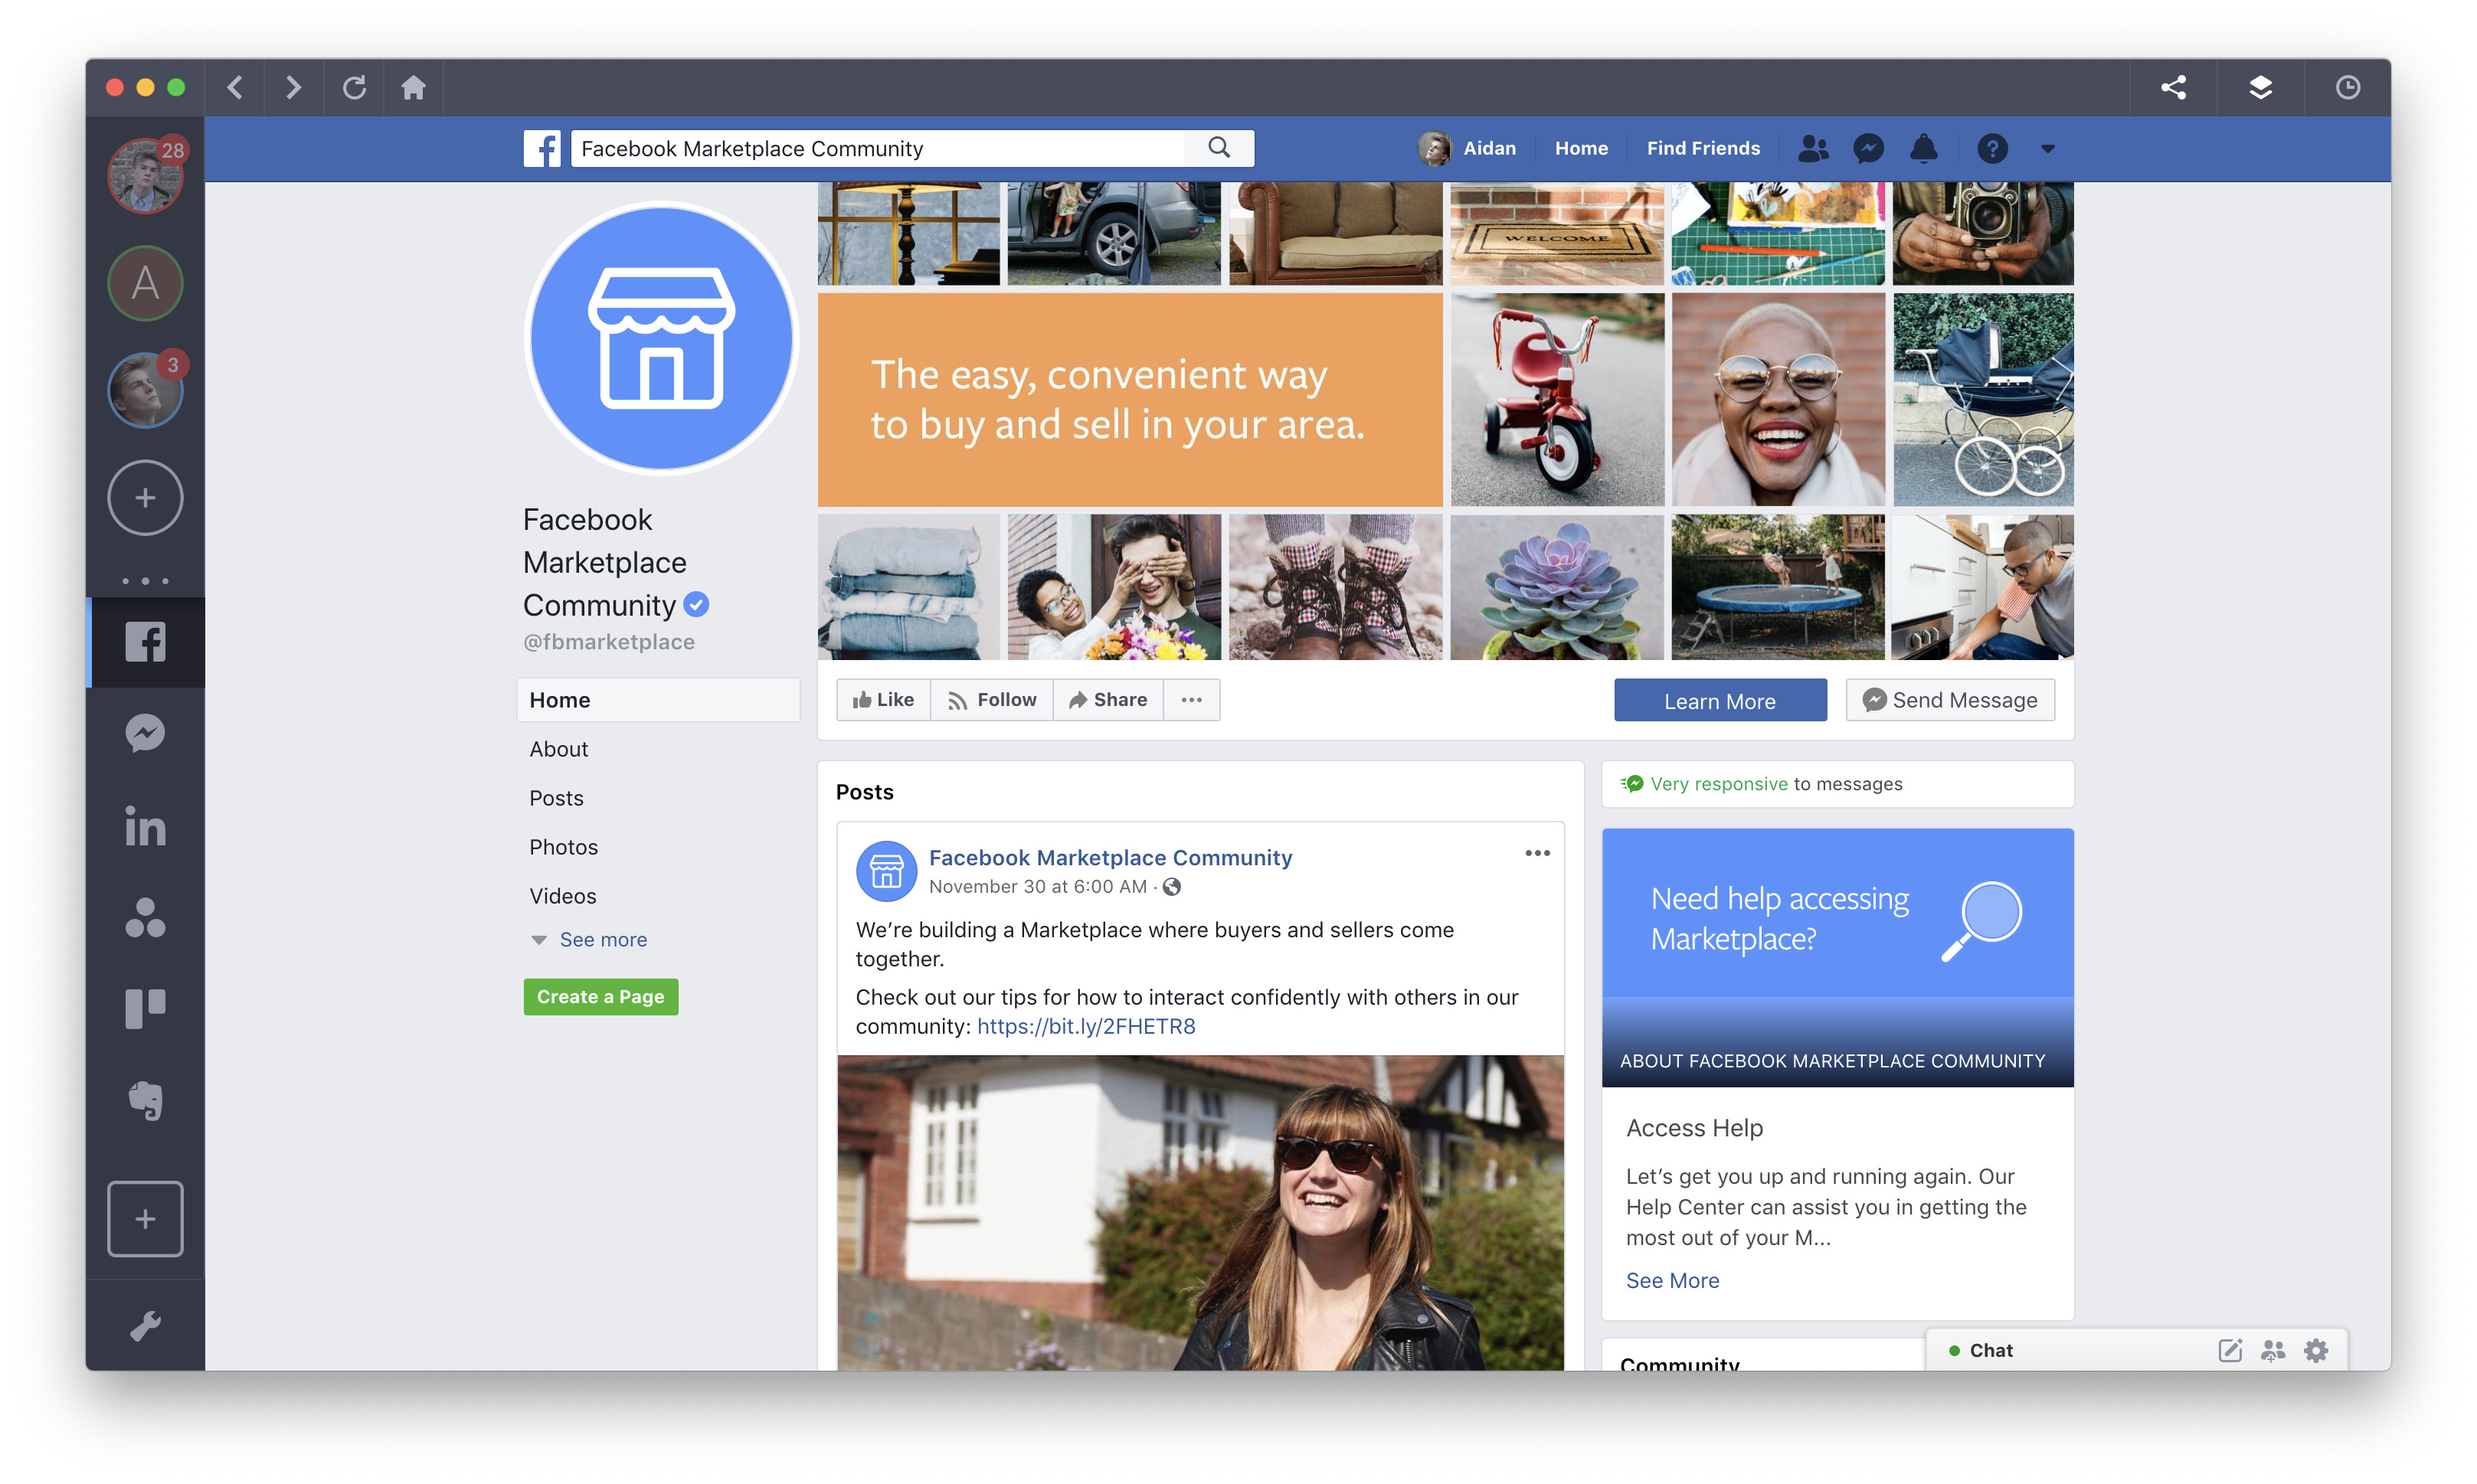2477x1484 pixels.
Task: Switch to the letter A account
Action: [146, 283]
